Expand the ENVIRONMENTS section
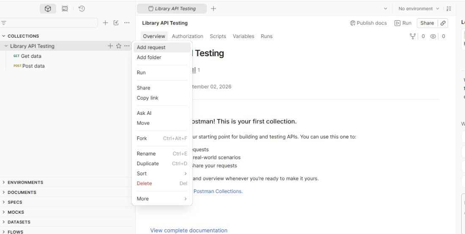The height and width of the screenshot is (234, 465). (3, 182)
